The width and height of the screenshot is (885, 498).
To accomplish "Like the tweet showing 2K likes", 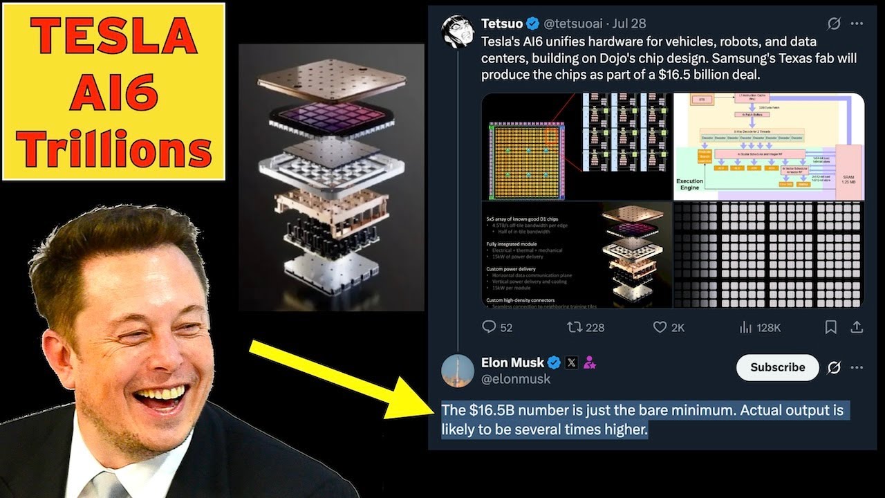I will pyautogui.click(x=660, y=326).
